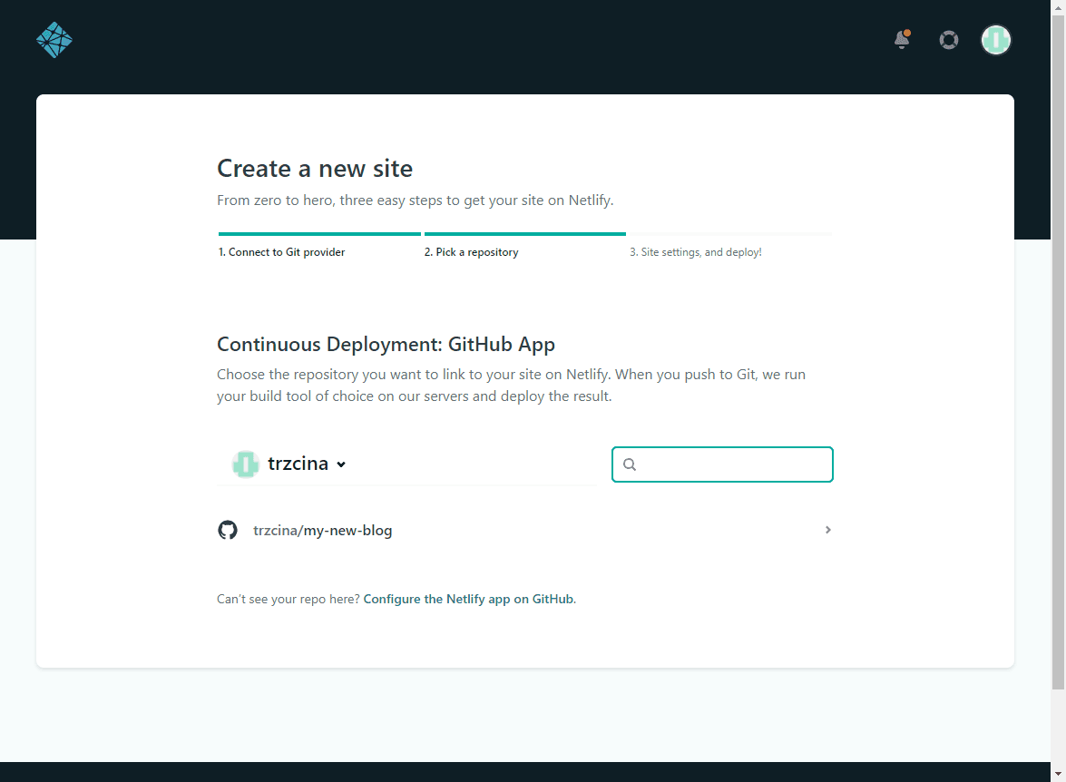This screenshot has width=1066, height=782.
Task: Open the user avatar menu
Action: pos(996,40)
